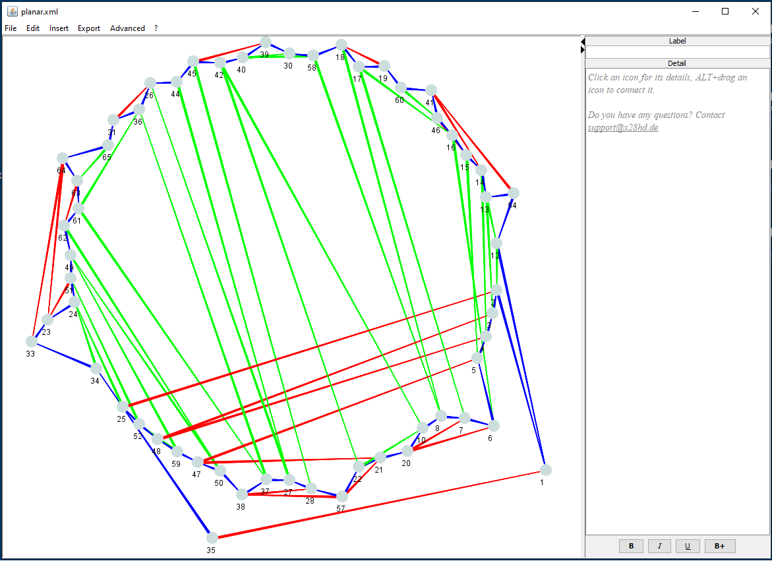Open the Export menu
The width and height of the screenshot is (772, 561).
[89, 28]
